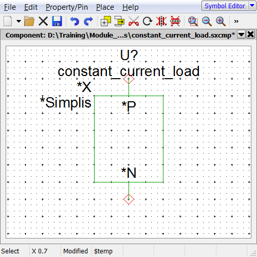Show more toolbar items chevron
Image resolution: width=257 pixels, height=257 pixels.
[236, 21]
